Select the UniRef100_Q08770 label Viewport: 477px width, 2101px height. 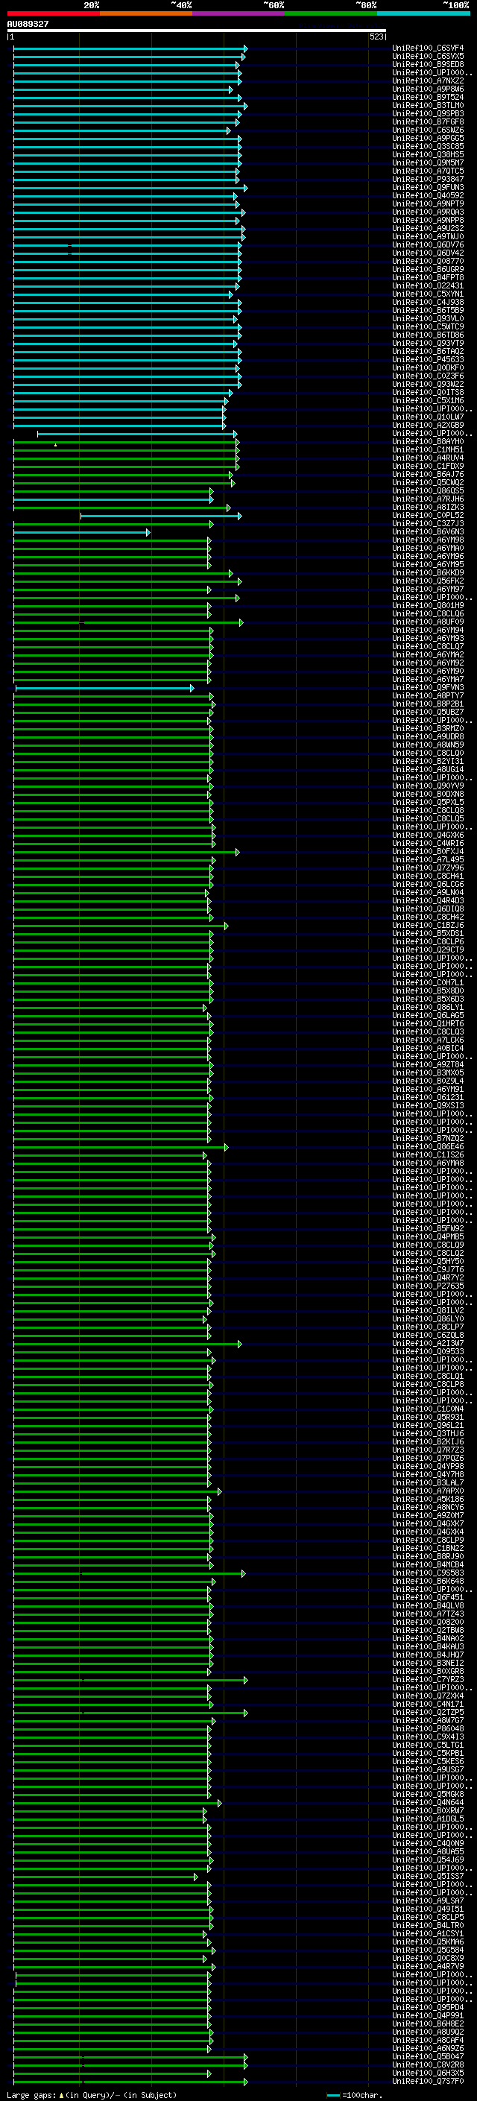coord(427,261)
